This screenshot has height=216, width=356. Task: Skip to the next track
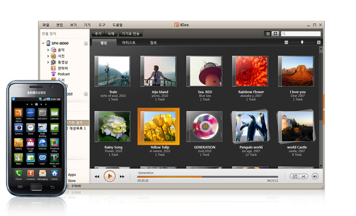tap(122, 176)
